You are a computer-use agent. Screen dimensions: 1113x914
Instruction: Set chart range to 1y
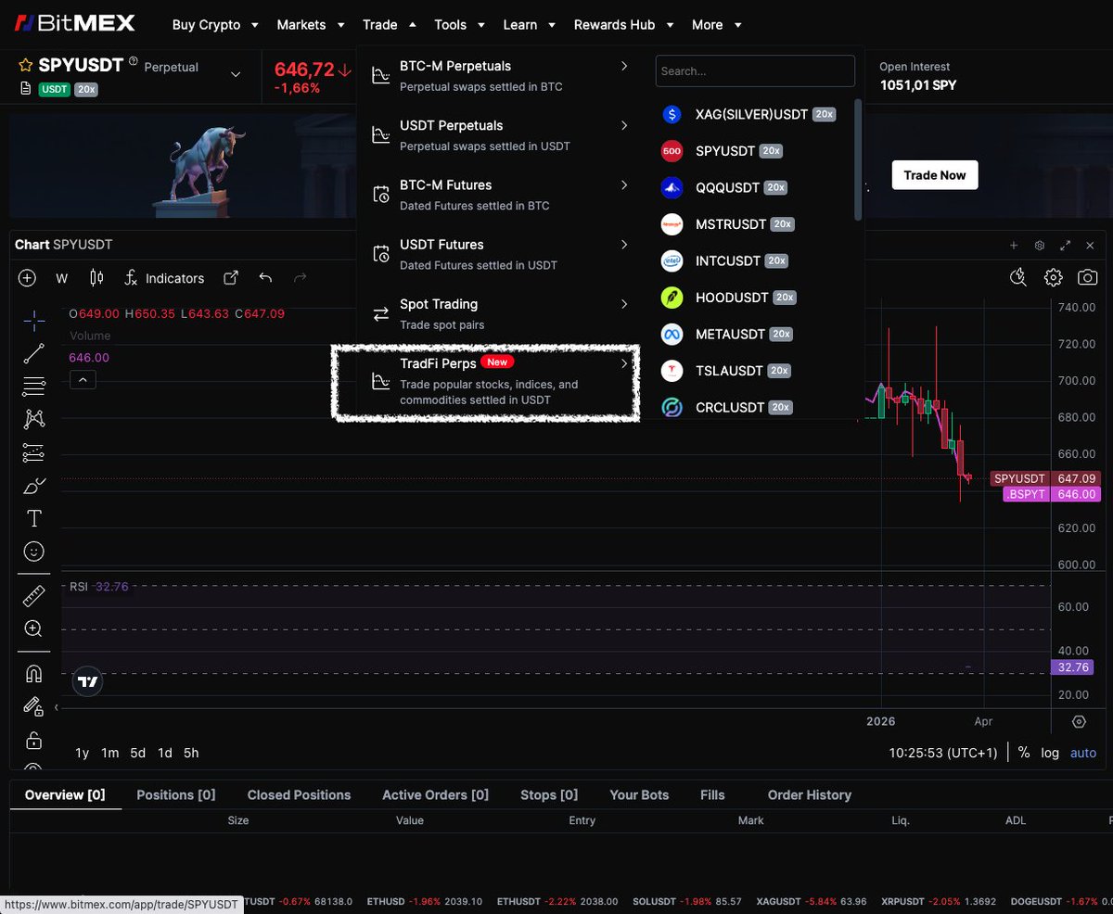(x=83, y=753)
